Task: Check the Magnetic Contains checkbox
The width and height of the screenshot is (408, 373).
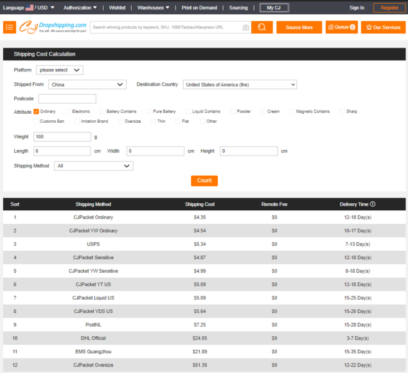Action: coord(292,111)
